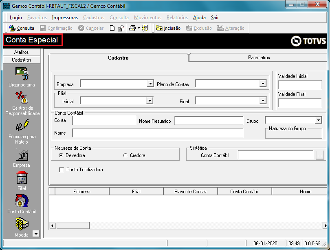
Task: Open the Relatórios menu
Action: point(177,18)
